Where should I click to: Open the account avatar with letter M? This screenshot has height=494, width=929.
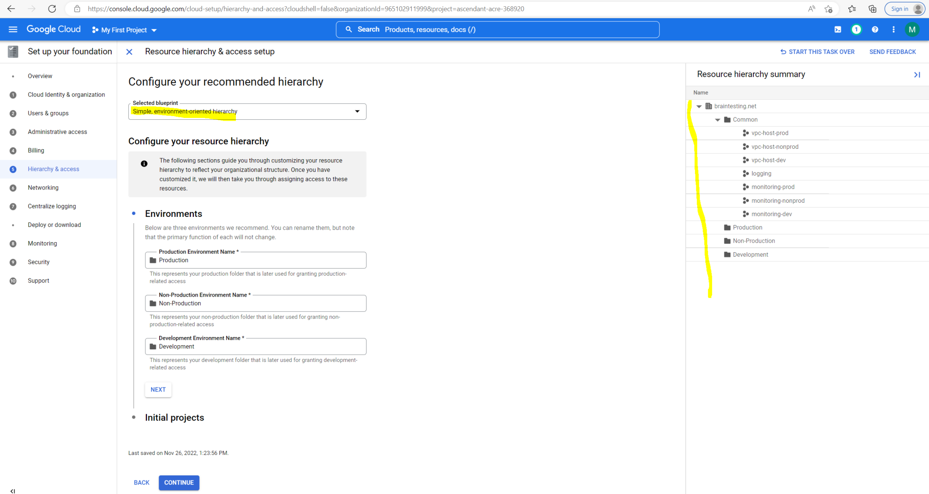[912, 29]
